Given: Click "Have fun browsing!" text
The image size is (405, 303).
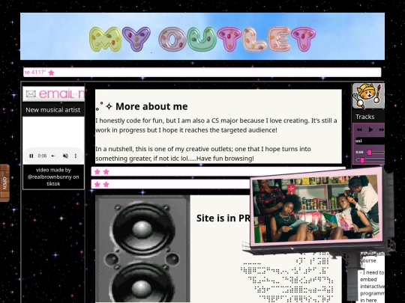Looking at the screenshot, I should (225, 159).
